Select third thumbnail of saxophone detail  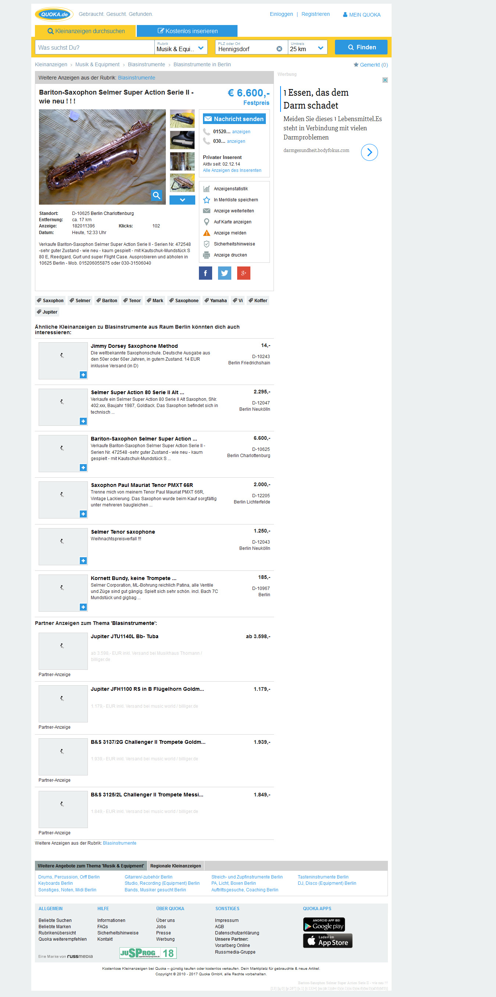182,162
